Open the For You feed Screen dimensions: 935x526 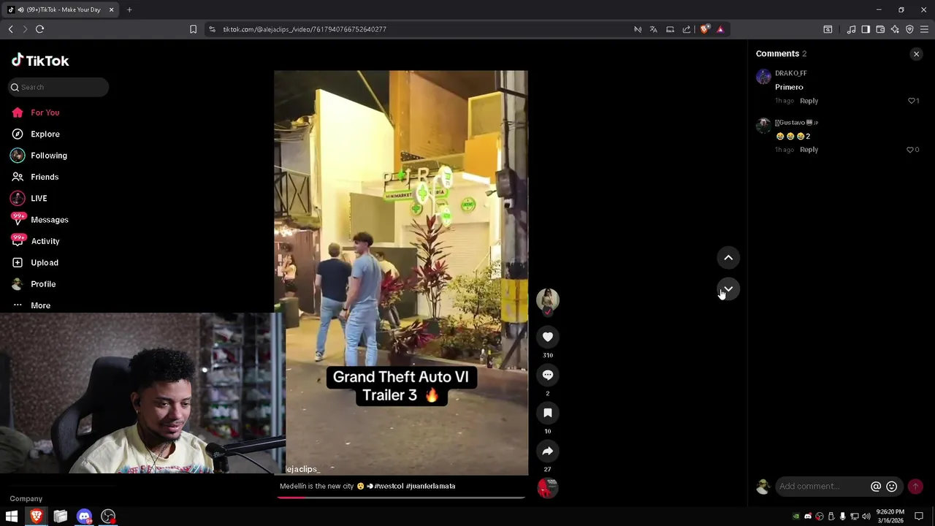coord(45,113)
